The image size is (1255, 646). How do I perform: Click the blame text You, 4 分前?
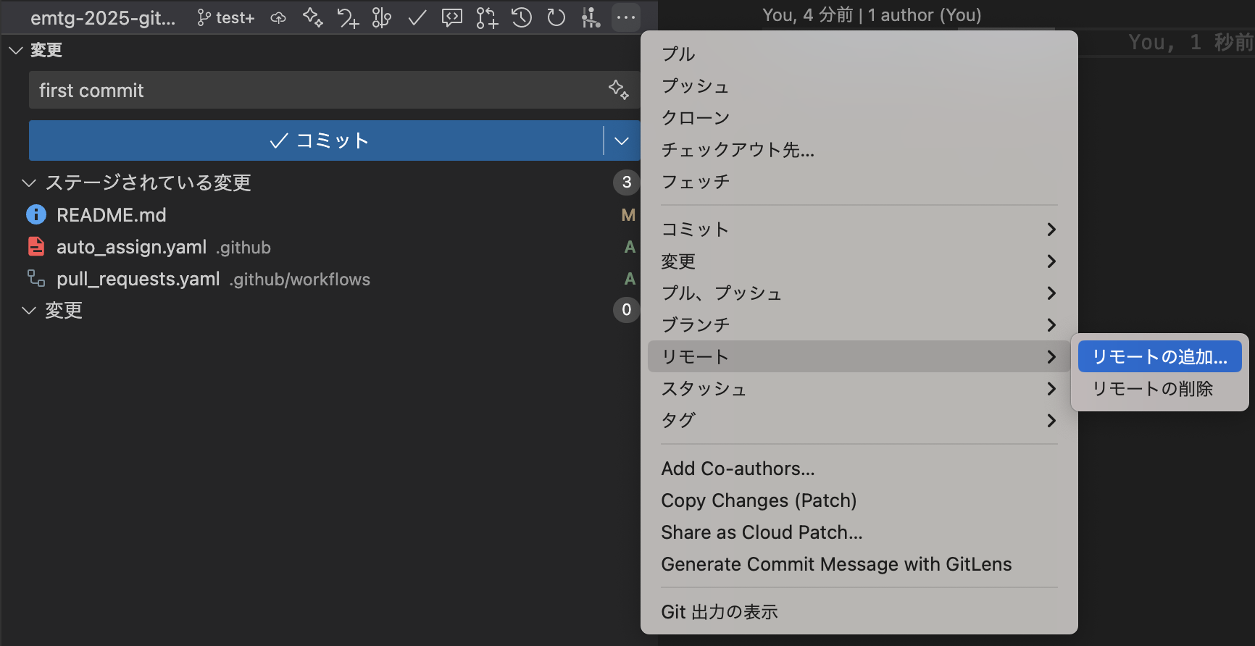click(808, 15)
